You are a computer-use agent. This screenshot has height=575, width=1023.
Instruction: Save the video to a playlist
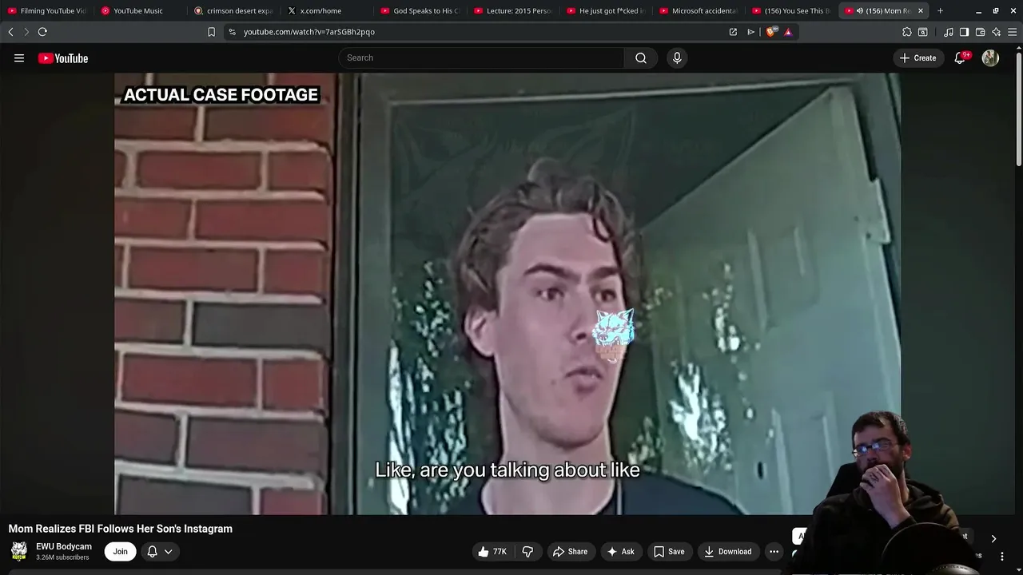[x=669, y=551]
